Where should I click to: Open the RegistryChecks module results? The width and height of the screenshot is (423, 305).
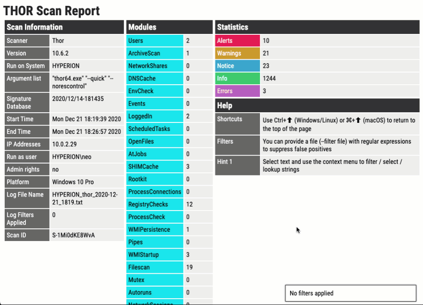click(x=148, y=204)
